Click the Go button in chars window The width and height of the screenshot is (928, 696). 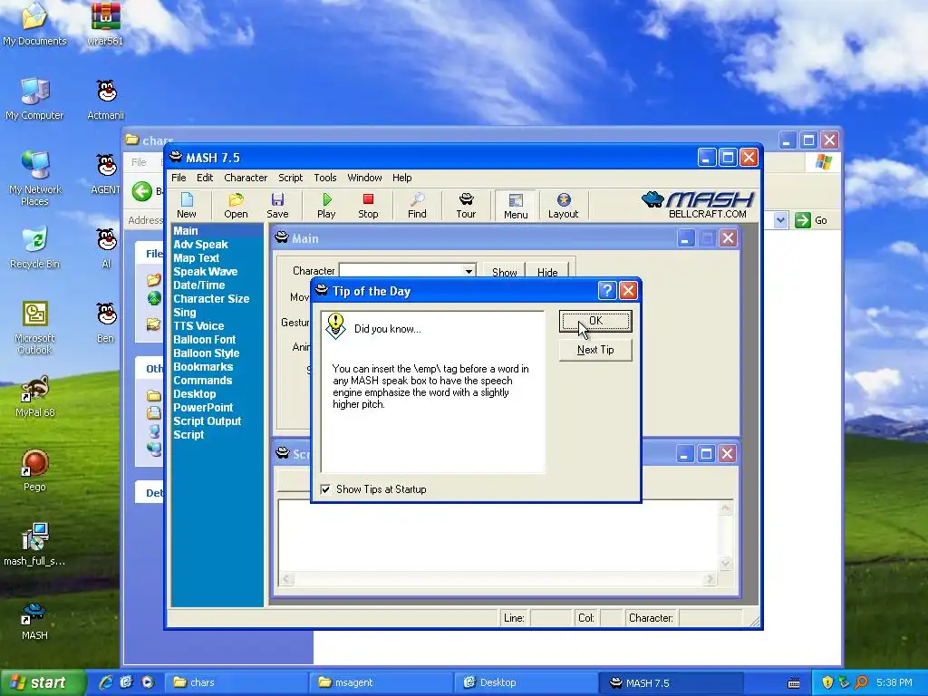pyautogui.click(x=812, y=220)
